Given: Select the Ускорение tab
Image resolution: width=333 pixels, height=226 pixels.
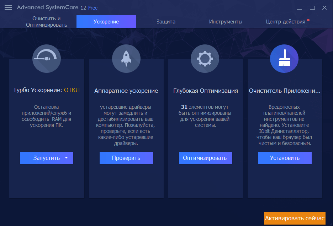Looking at the screenshot, I should pos(106,21).
